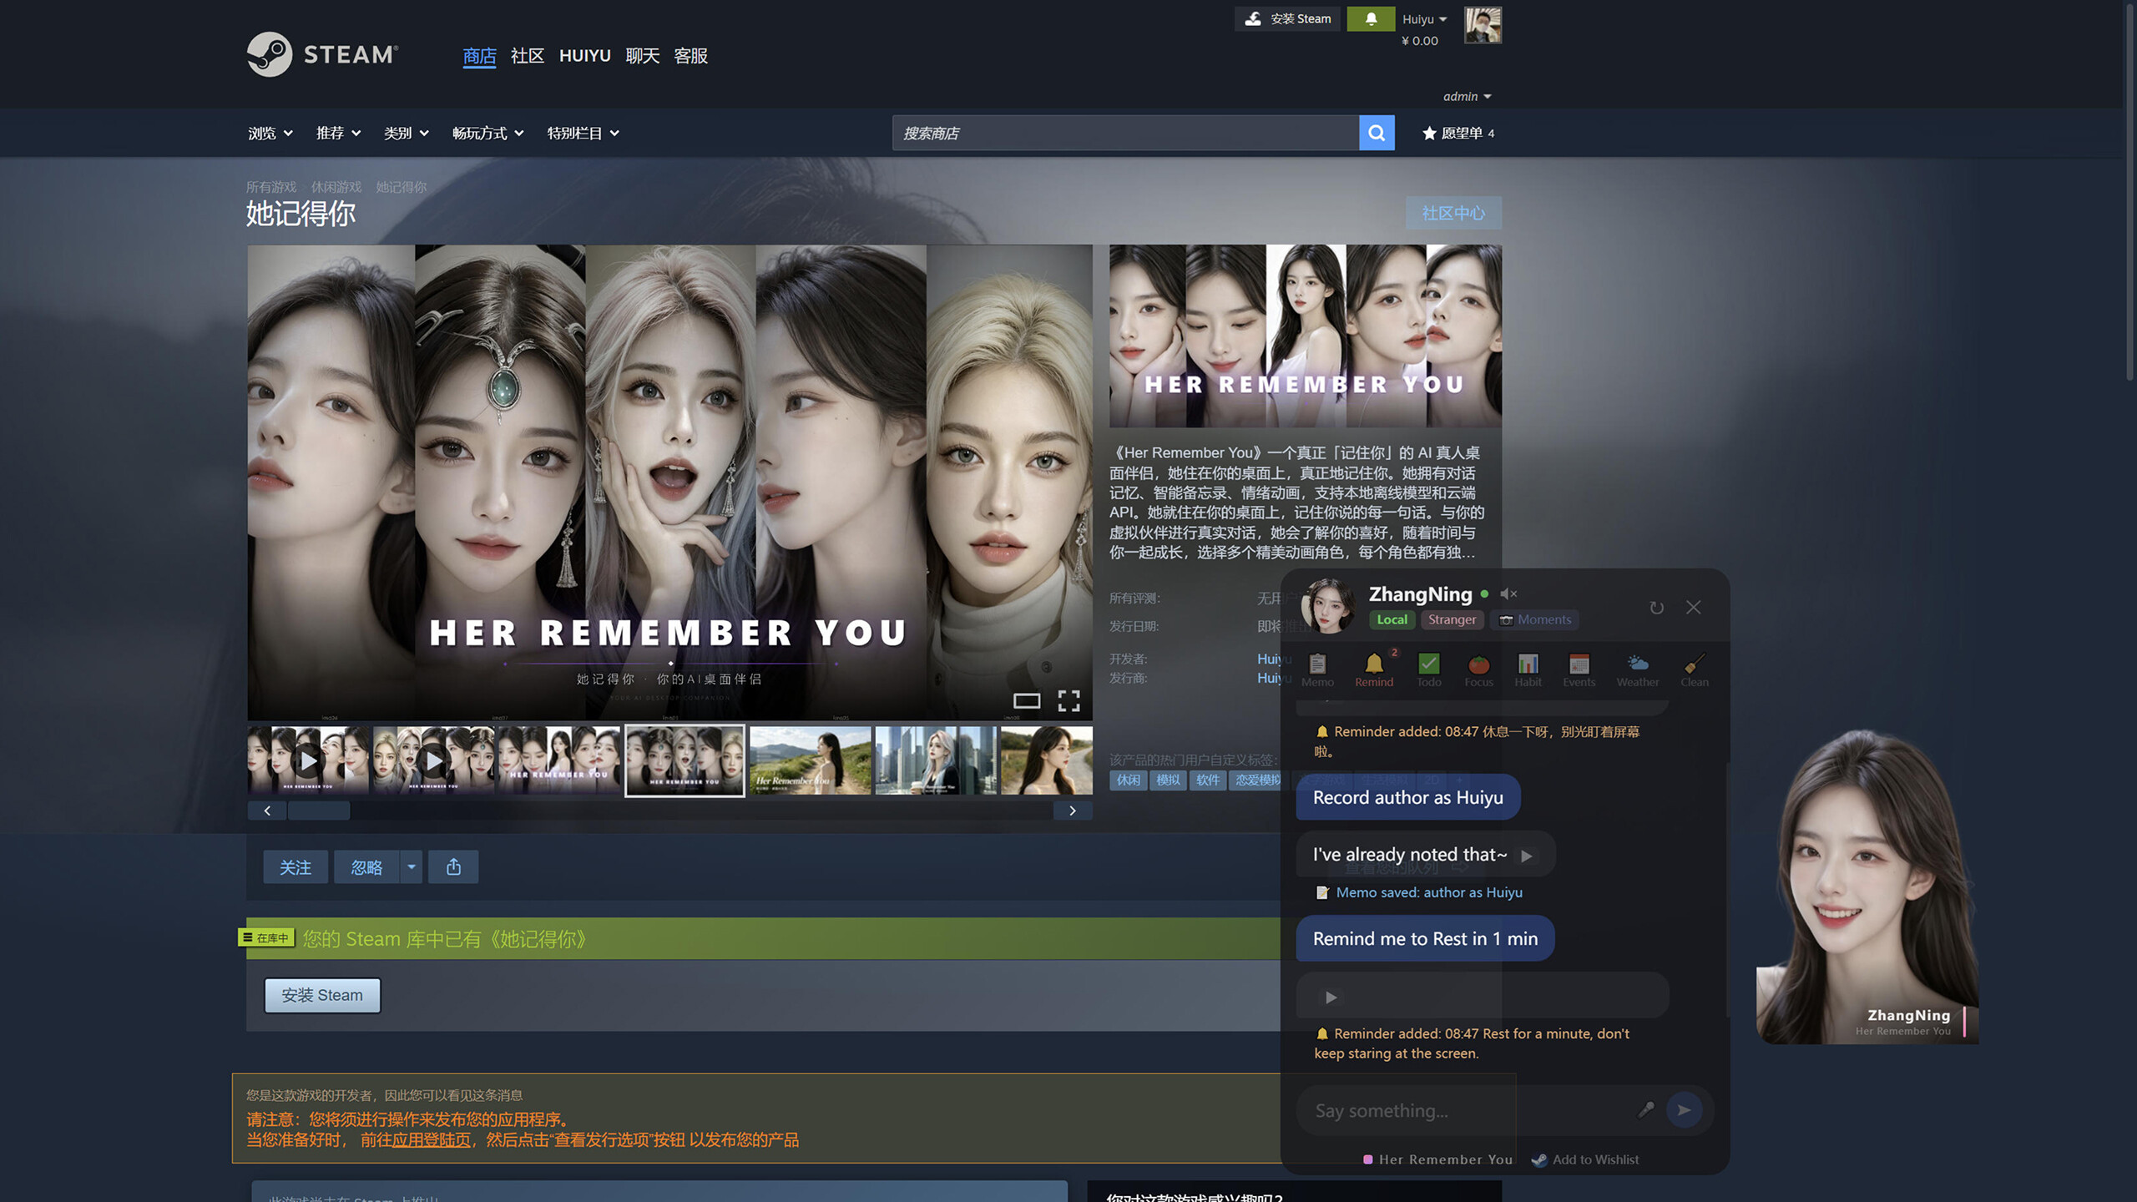Open the Memo tool in ZhangNing chat
This screenshot has height=1202, width=2137.
tap(1317, 670)
